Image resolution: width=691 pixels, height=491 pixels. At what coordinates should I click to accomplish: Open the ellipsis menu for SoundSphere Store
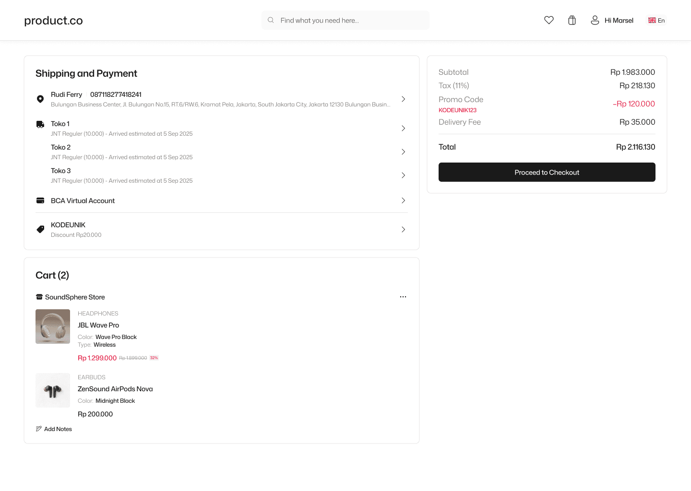pyautogui.click(x=403, y=296)
